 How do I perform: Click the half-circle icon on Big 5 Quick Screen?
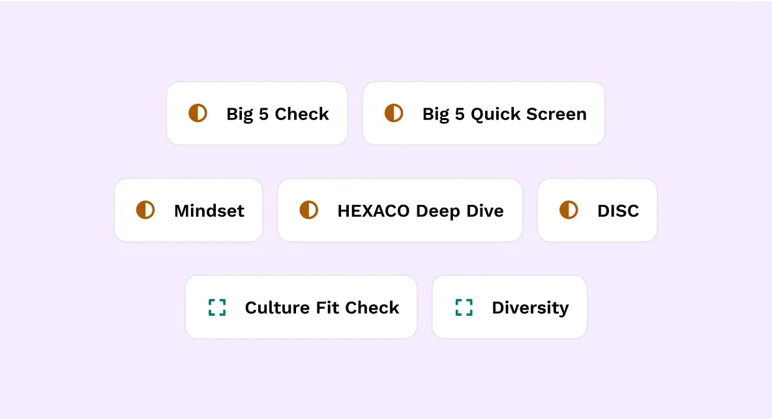(x=393, y=113)
